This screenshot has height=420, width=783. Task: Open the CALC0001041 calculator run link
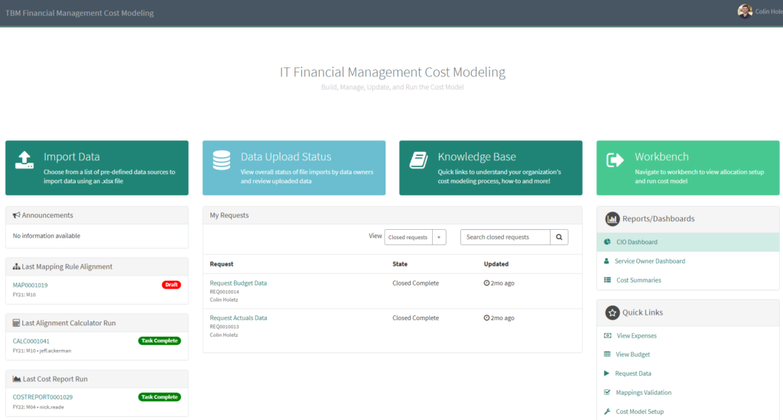click(31, 341)
